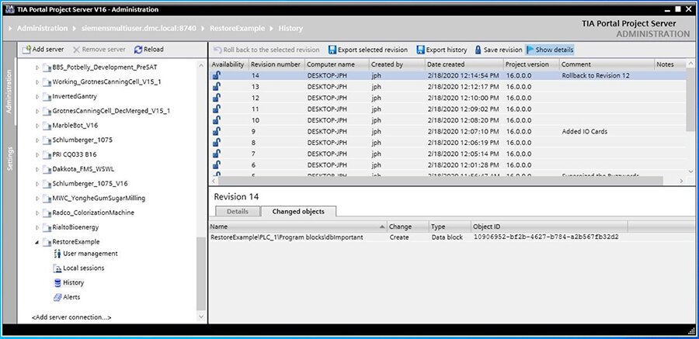The width and height of the screenshot is (699, 339).
Task: Expand the BBS_Potbelly_Development_PreSAT node
Action: [x=37, y=67]
